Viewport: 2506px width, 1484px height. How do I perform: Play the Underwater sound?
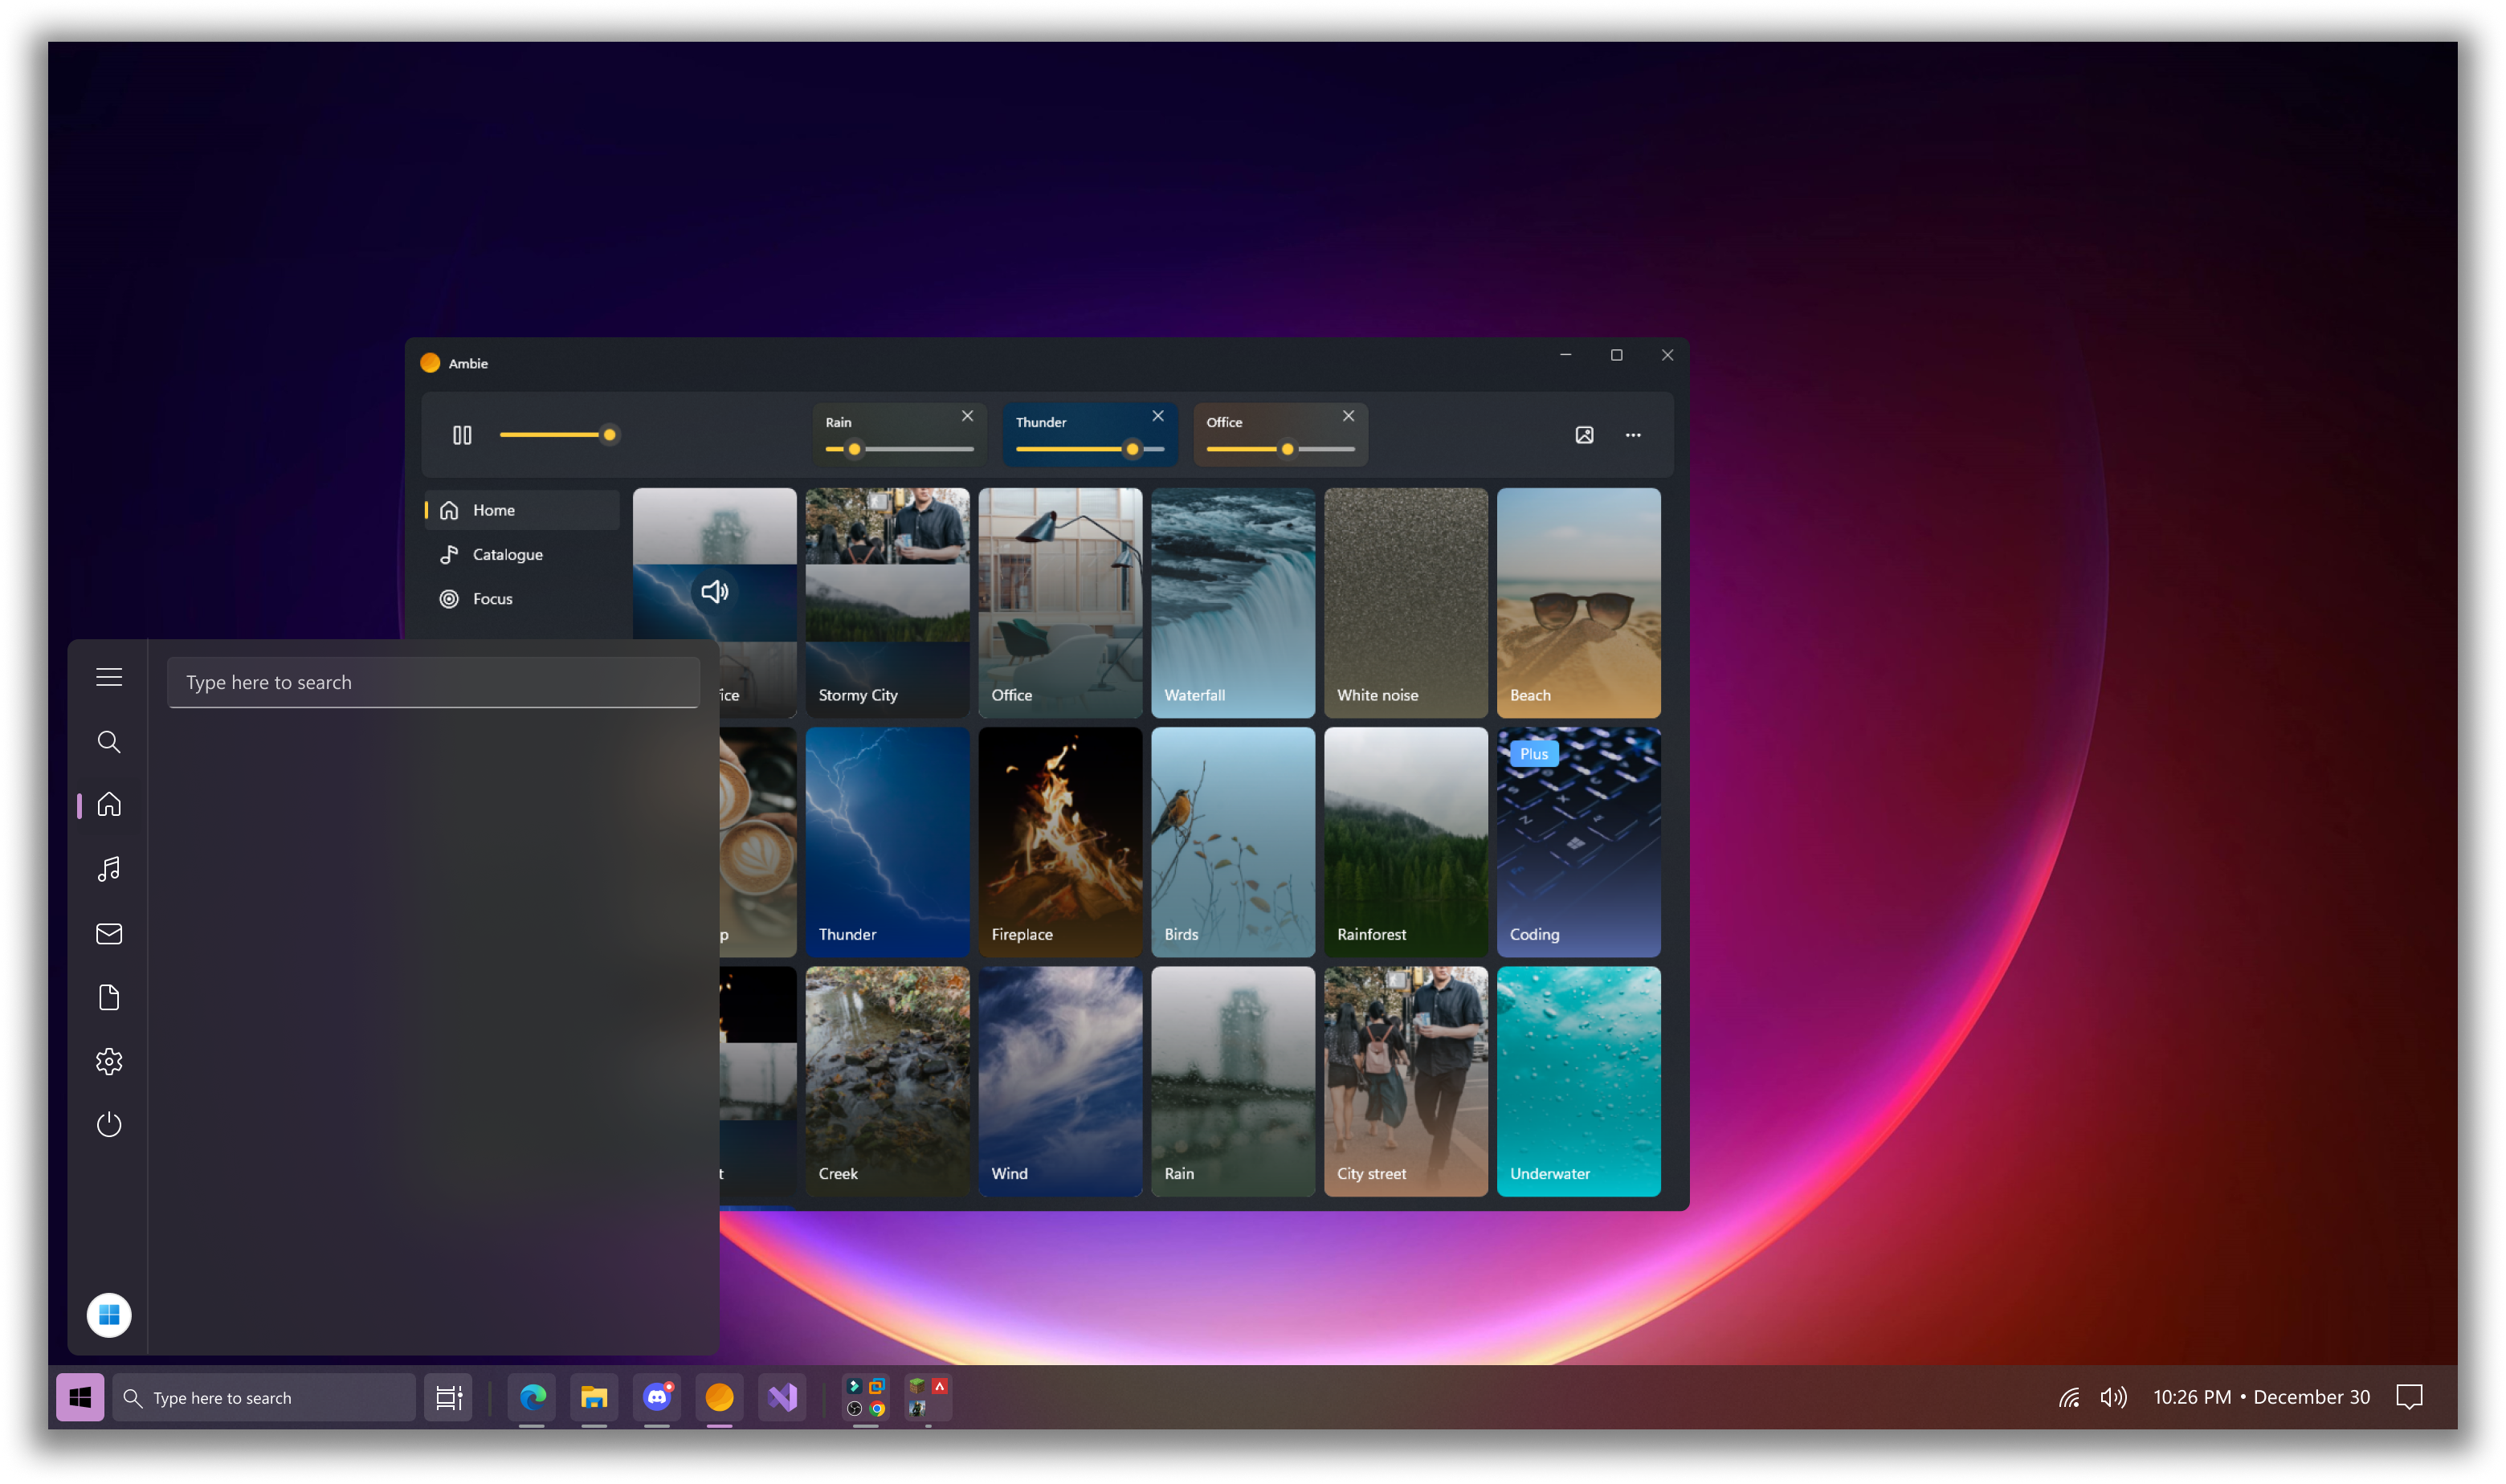click(1579, 1081)
